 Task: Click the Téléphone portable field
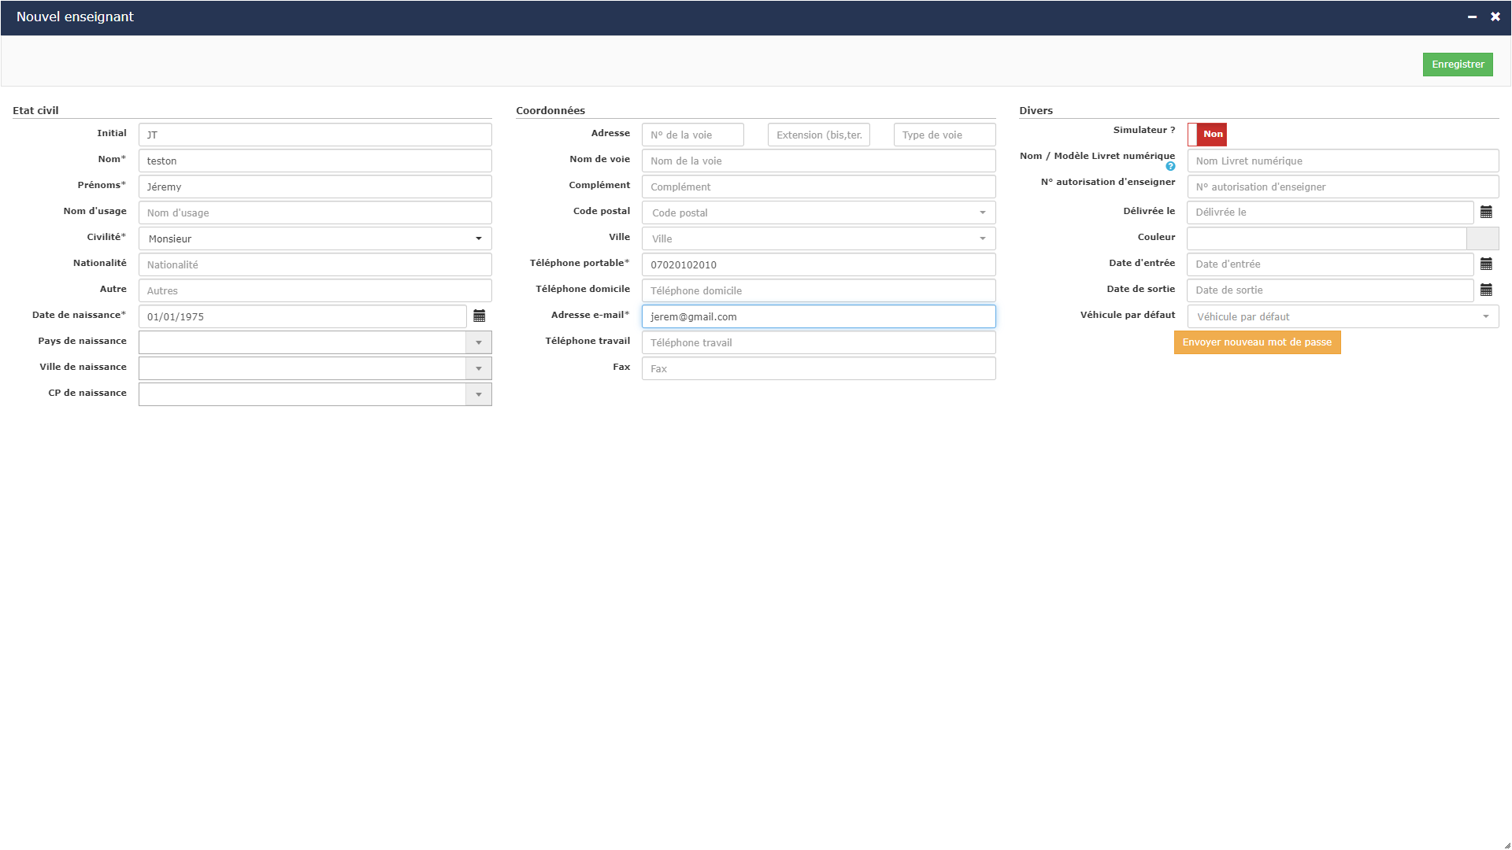(819, 264)
